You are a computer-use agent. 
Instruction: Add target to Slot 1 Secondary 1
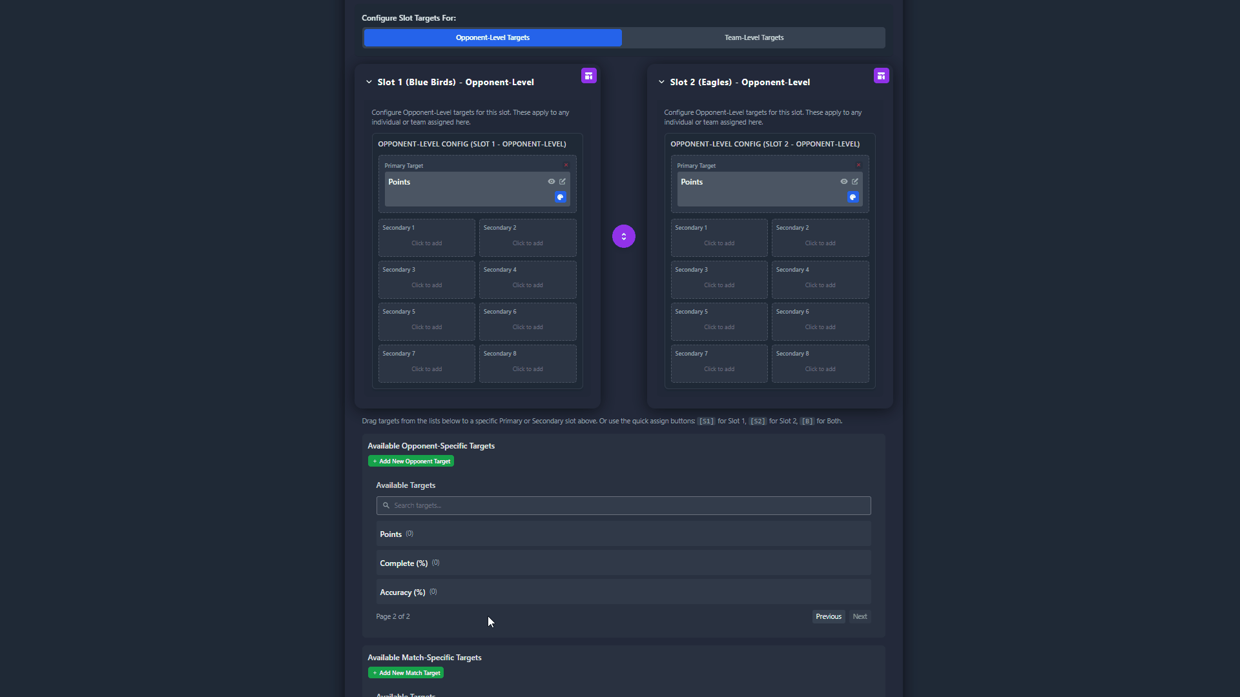click(x=427, y=238)
